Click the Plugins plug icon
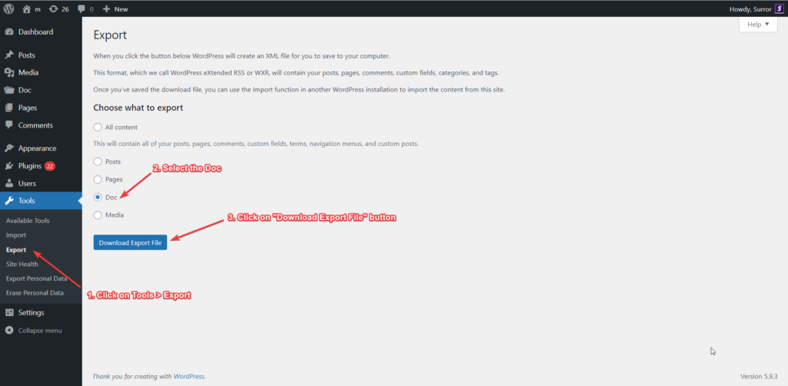Viewport: 788px width, 386px height. tap(9, 166)
